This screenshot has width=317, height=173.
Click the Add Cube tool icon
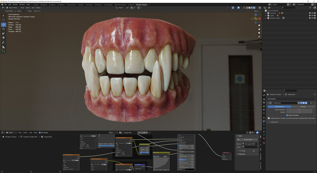(3, 52)
